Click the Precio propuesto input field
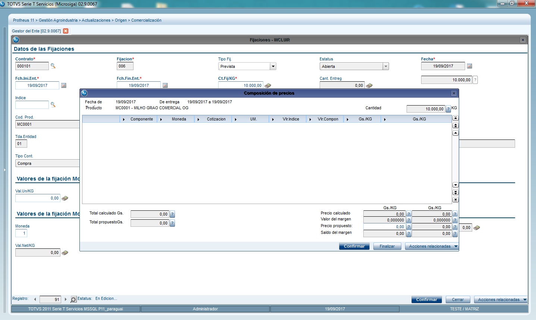 [x=385, y=227]
